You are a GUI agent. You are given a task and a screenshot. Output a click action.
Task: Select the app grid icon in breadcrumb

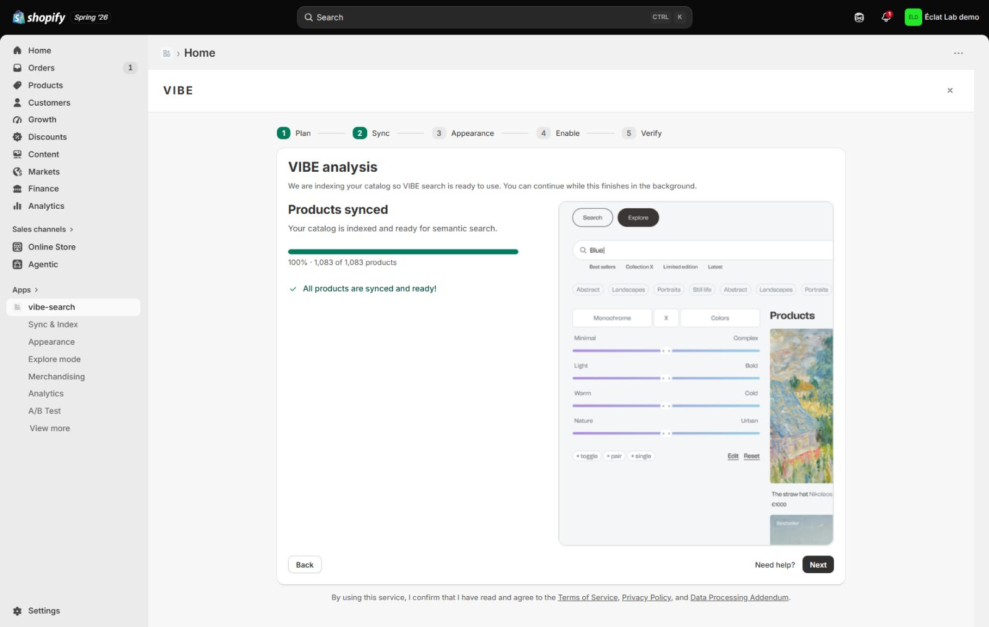tap(166, 54)
